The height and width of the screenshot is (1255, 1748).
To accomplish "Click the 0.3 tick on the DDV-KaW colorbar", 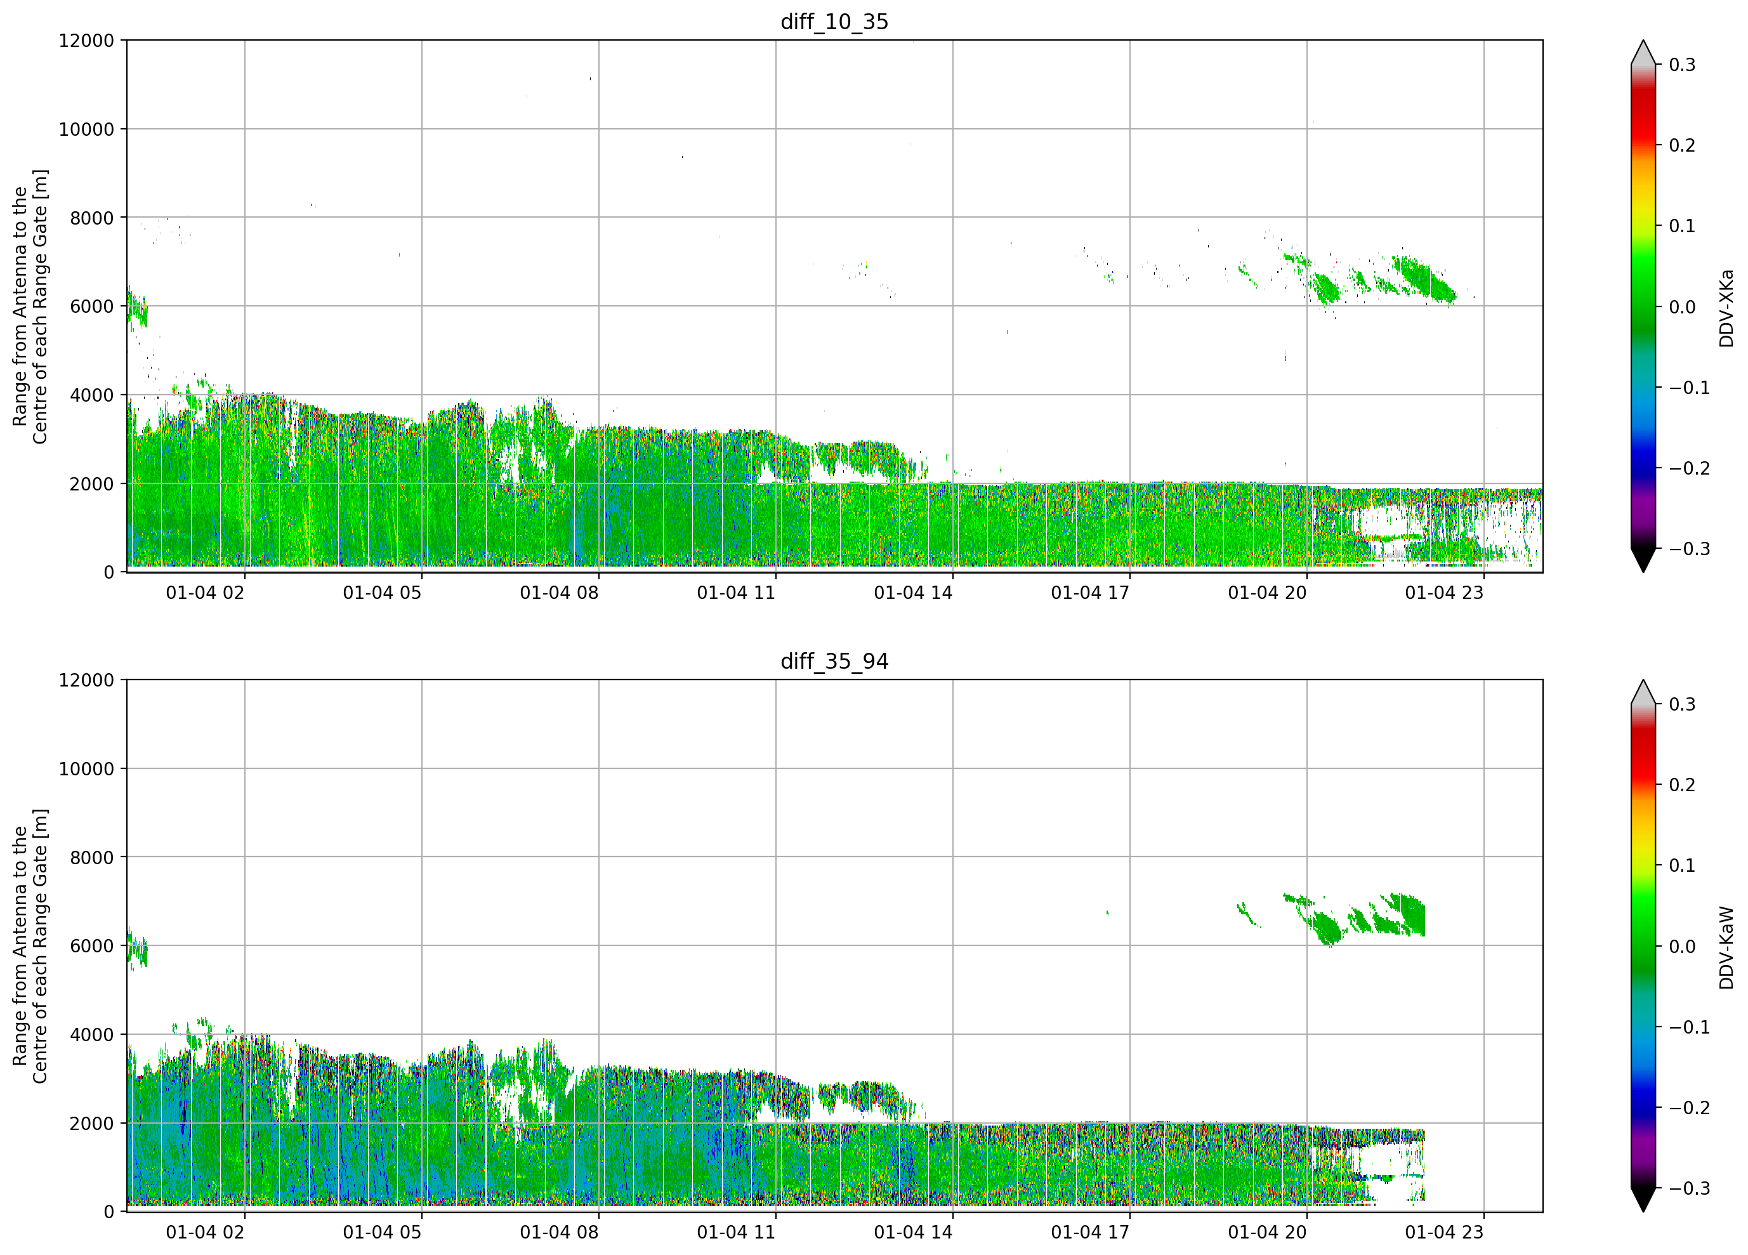I will point(1682,704).
